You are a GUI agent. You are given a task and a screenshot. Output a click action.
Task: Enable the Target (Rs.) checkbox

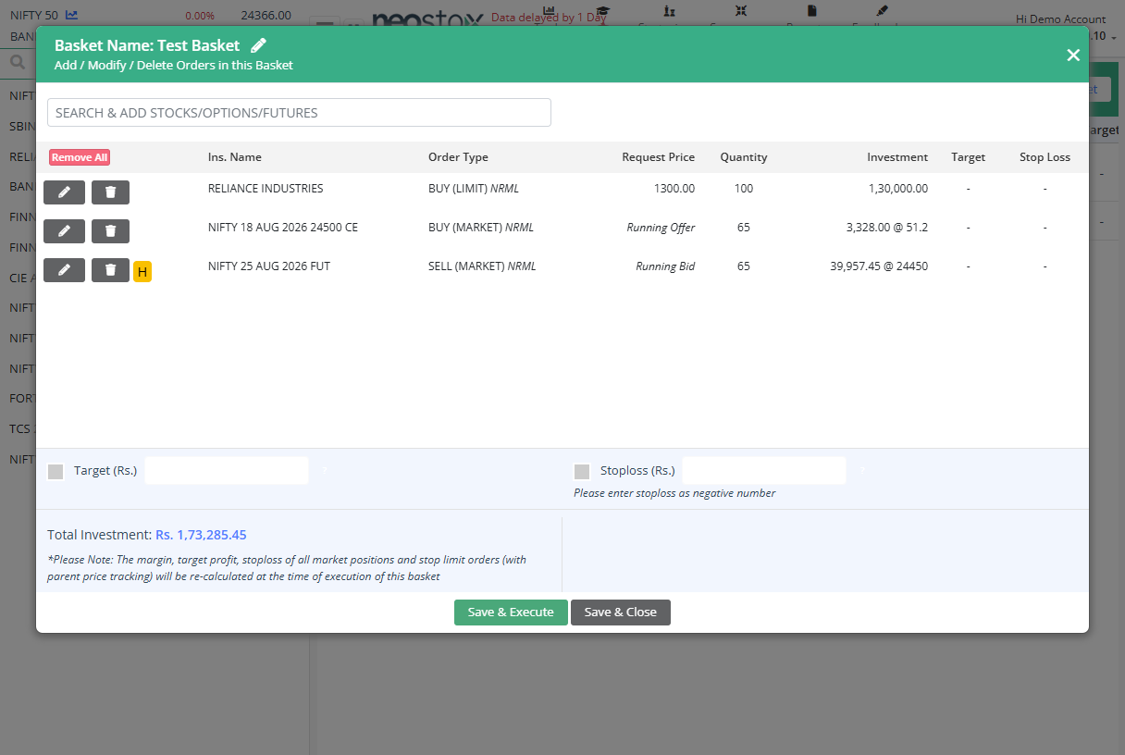pos(56,471)
